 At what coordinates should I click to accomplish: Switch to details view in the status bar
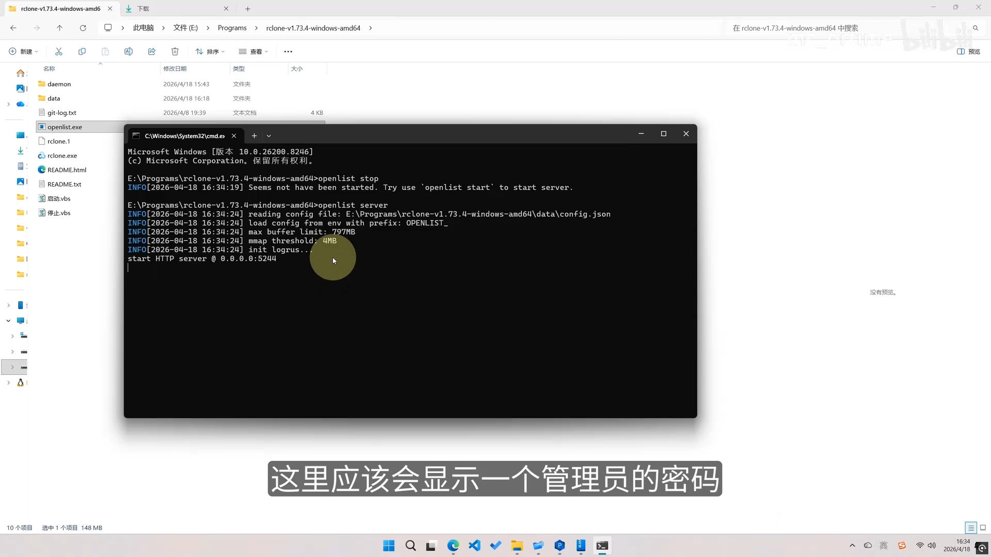[971, 528]
